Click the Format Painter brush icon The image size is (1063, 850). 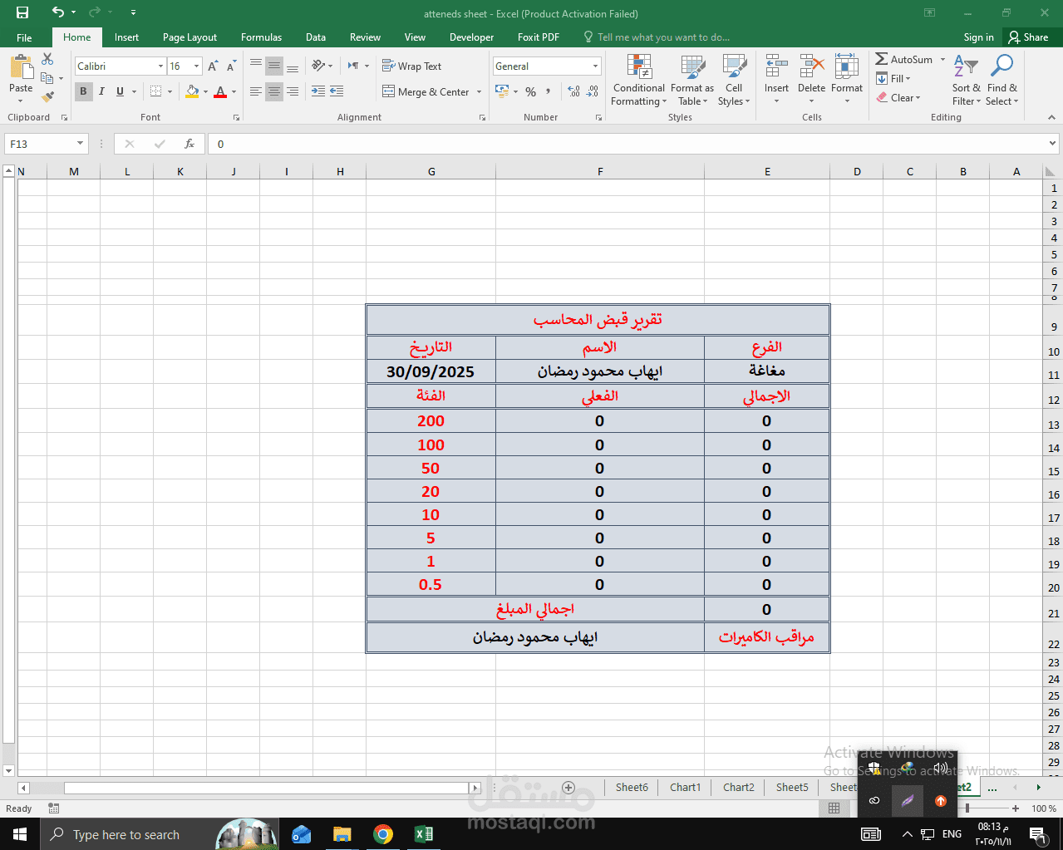[47, 97]
